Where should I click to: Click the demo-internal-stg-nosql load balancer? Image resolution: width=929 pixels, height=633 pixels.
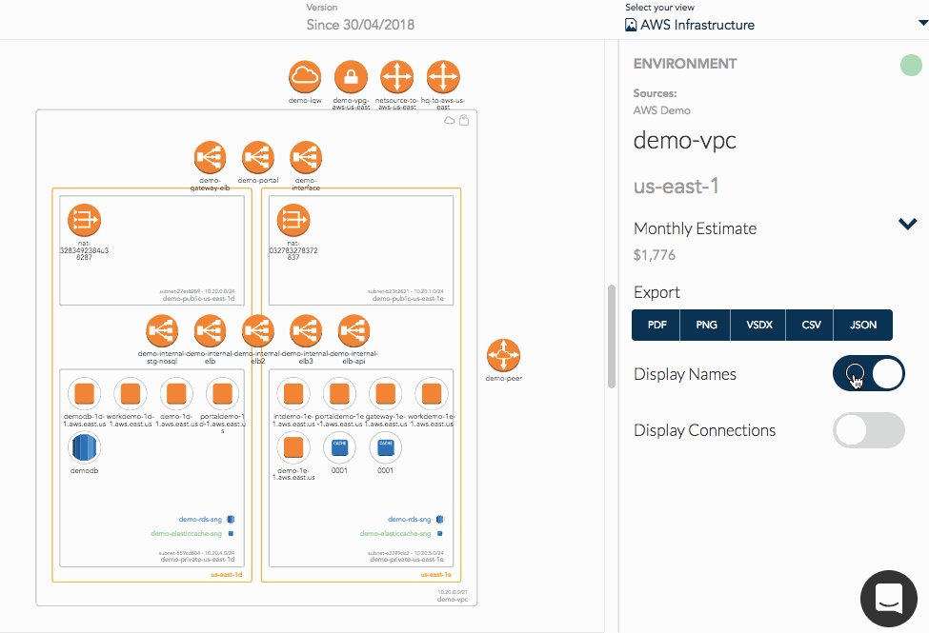(162, 330)
